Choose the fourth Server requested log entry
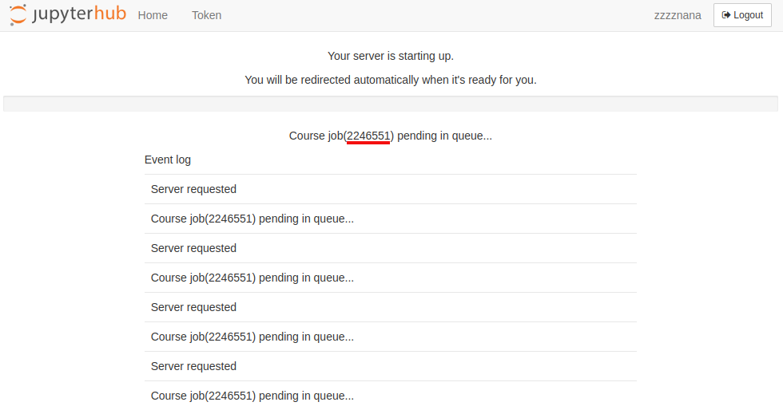 click(x=391, y=365)
